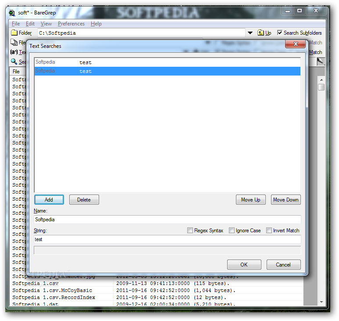Screen dimensions: 339x321
Task: Click the Folder toolbar label
Action: tap(25, 33)
